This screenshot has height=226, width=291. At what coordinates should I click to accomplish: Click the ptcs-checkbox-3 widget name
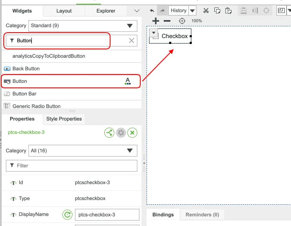(x=26, y=132)
